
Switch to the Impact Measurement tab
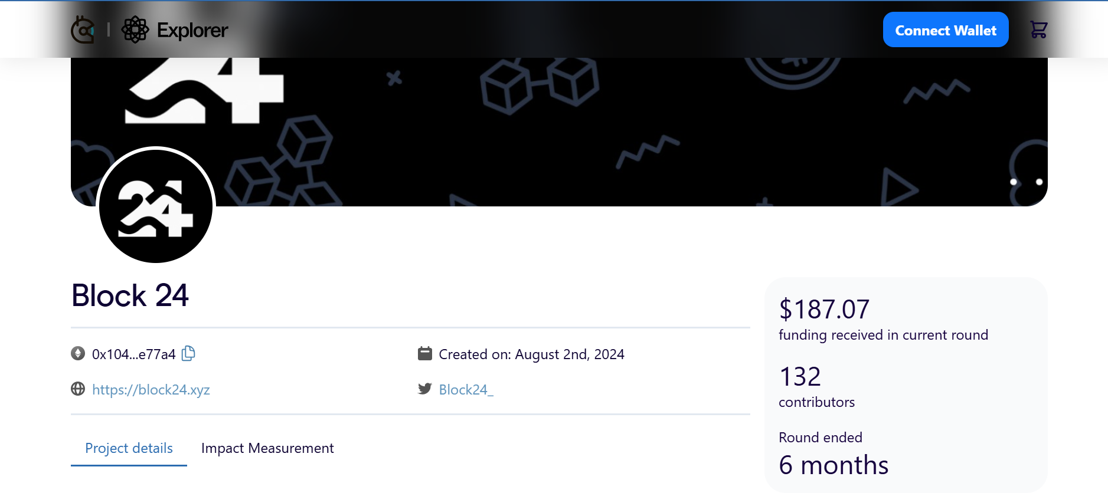(x=267, y=448)
